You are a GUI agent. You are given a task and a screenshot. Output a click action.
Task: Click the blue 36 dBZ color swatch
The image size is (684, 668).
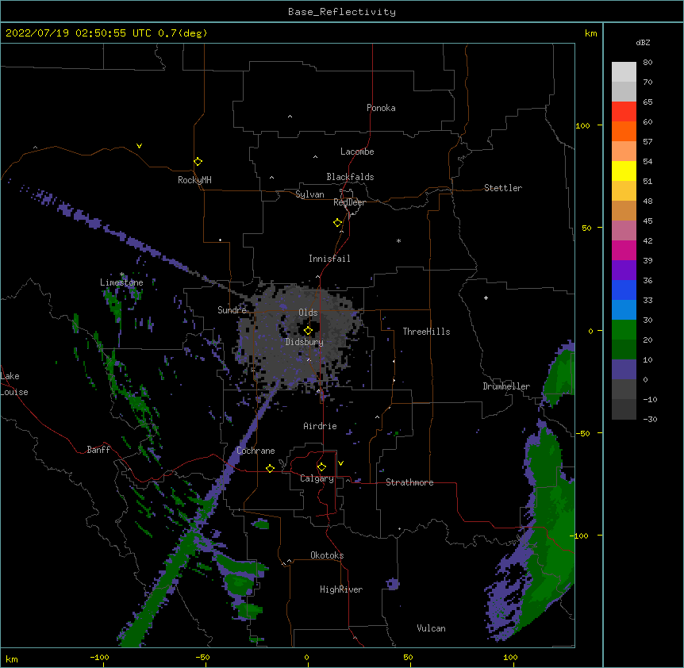pyautogui.click(x=624, y=290)
